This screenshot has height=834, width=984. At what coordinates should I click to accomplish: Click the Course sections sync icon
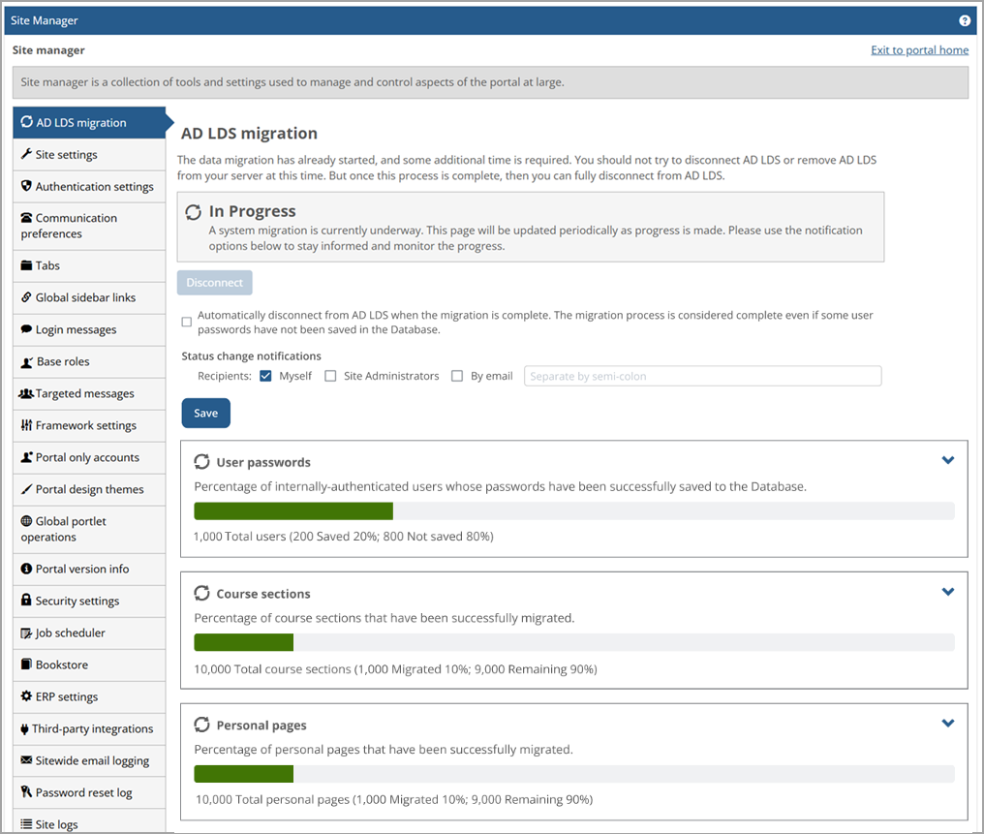click(201, 593)
